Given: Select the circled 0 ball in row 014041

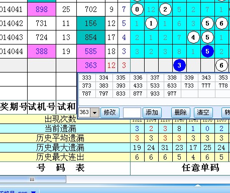Looking at the screenshot, I should (x=137, y=9).
